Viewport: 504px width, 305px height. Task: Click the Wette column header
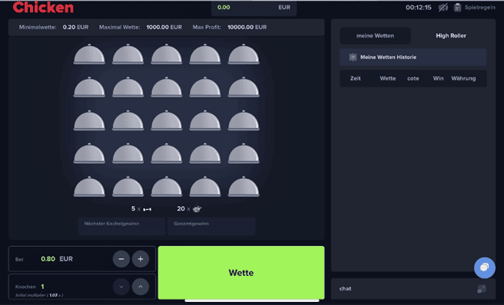(388, 78)
